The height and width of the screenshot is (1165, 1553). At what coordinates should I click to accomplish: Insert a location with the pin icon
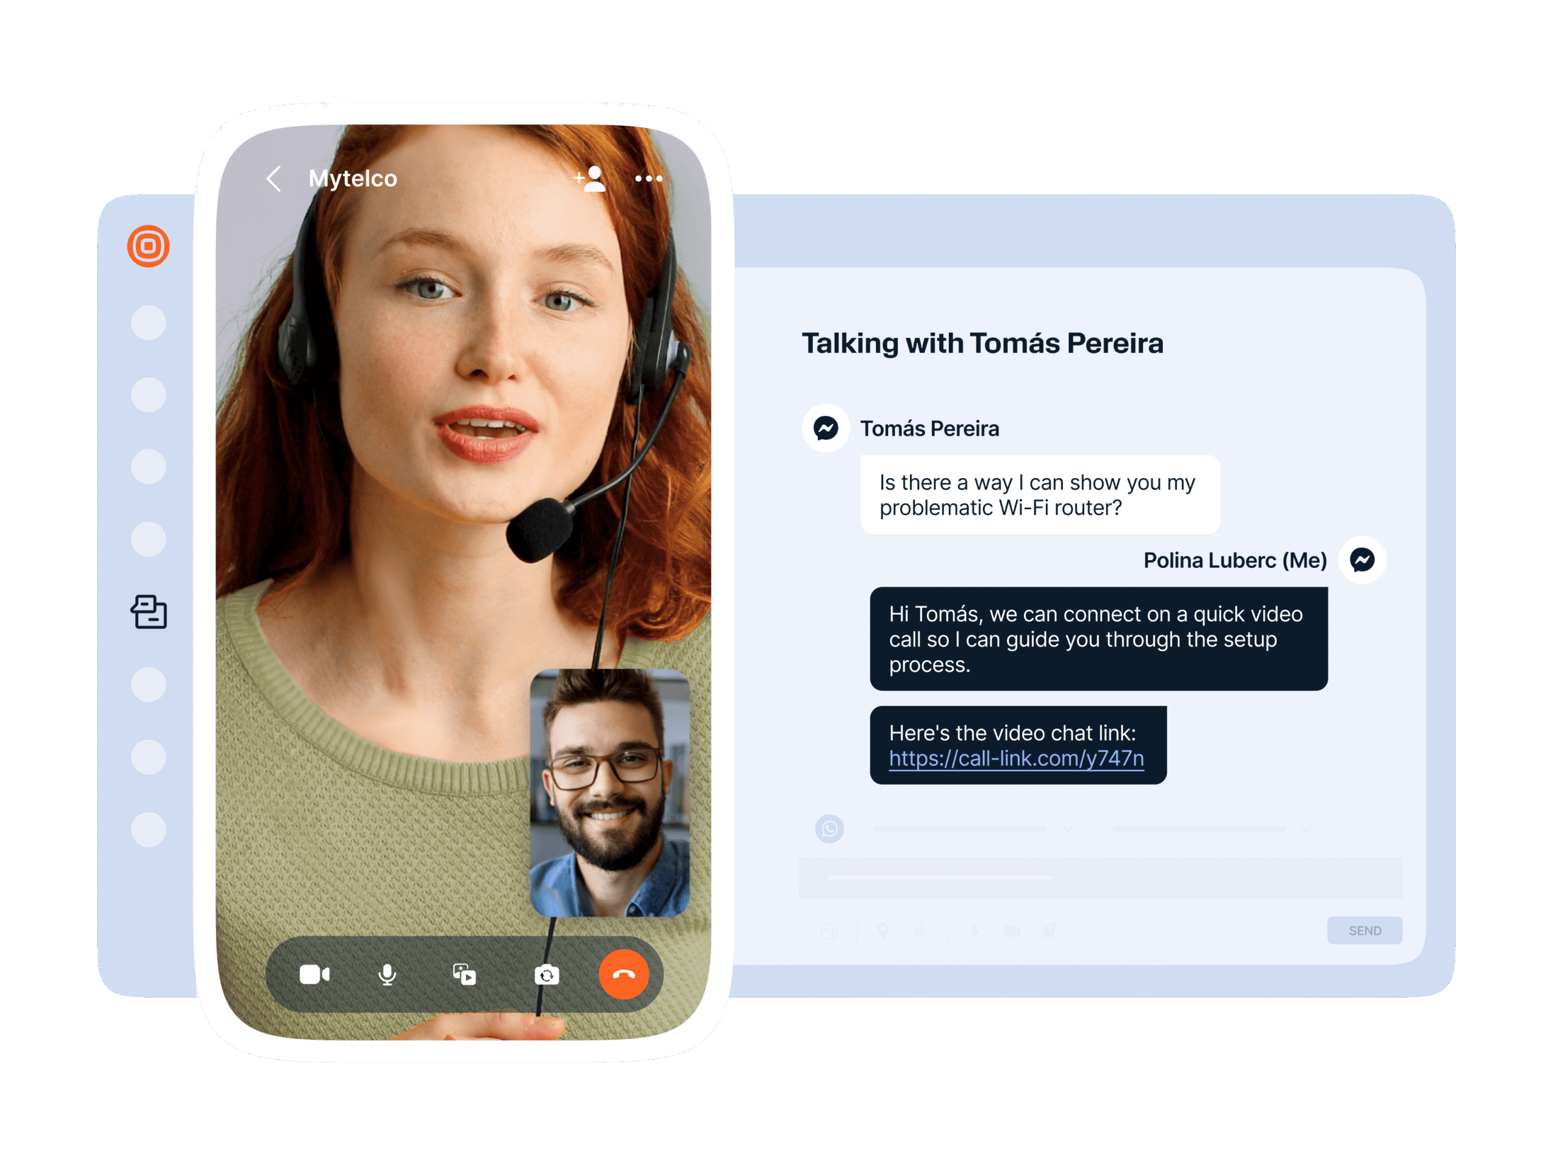[883, 930]
